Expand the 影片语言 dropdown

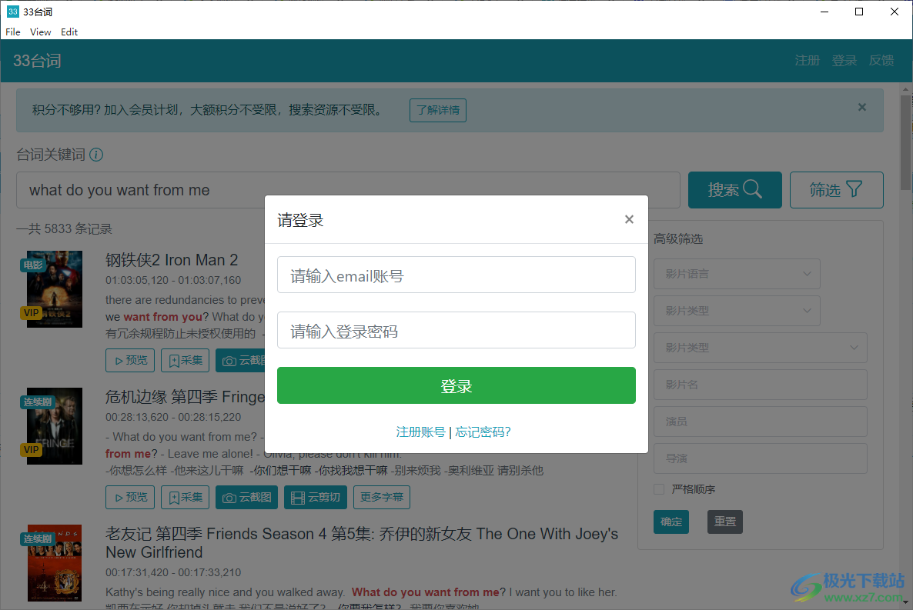click(737, 274)
